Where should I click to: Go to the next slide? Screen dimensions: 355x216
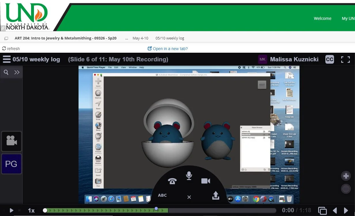coord(346,211)
